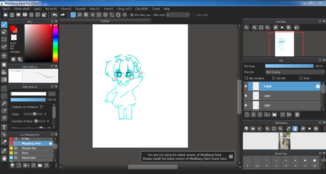Open the Chỉnh sửa(E) menu
Screen dimensions: 326x174
pyautogui.click(x=22, y=9)
